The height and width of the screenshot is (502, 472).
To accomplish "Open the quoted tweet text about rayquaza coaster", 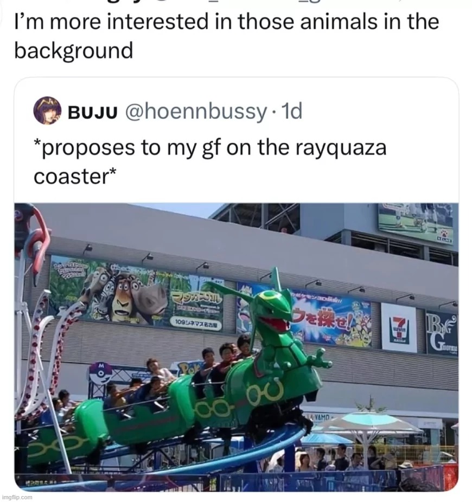I will 210,162.
